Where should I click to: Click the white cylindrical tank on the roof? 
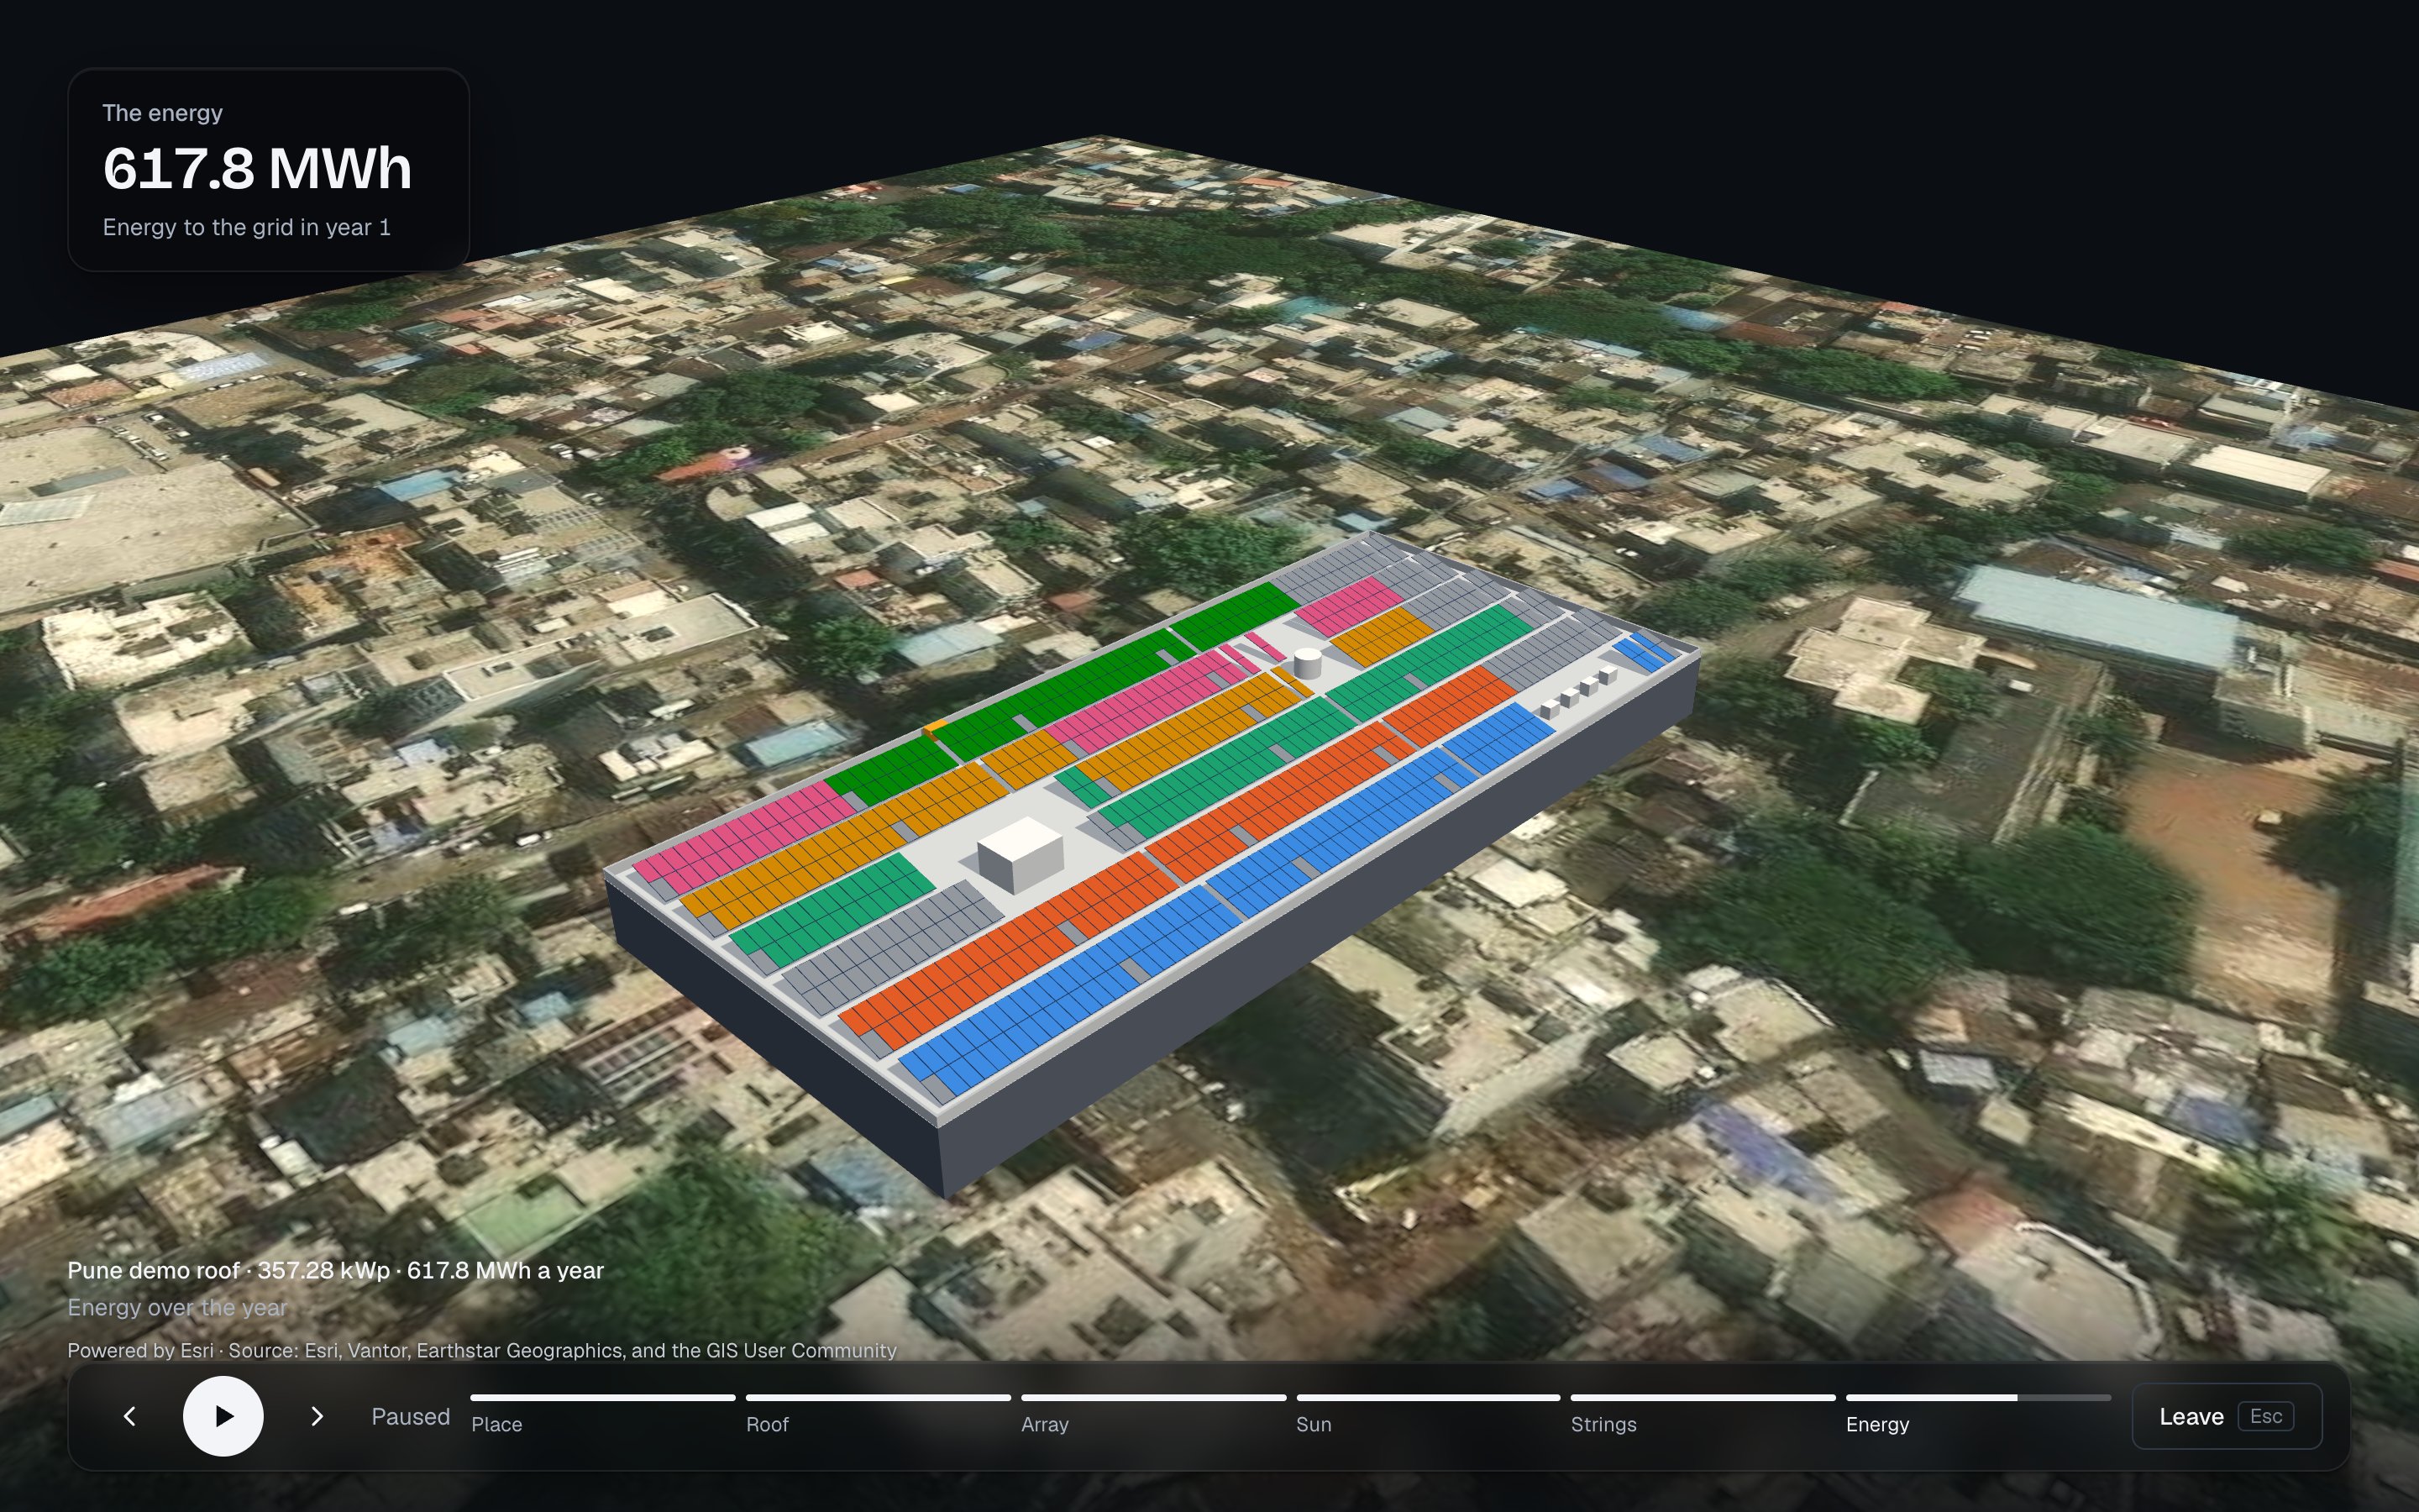[1306, 662]
